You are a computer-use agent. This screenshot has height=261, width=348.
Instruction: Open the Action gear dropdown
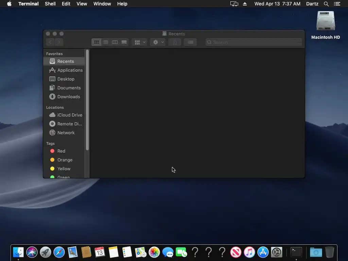[158, 42]
